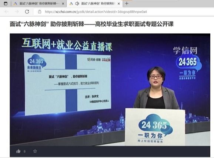
Task: Switch to first 面试"六脉神剑" tab
Action: point(39,4)
